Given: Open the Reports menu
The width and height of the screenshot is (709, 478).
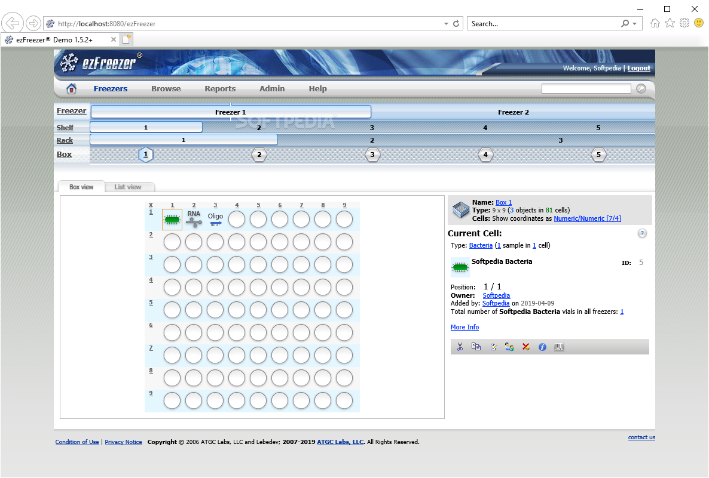Looking at the screenshot, I should pos(220,88).
